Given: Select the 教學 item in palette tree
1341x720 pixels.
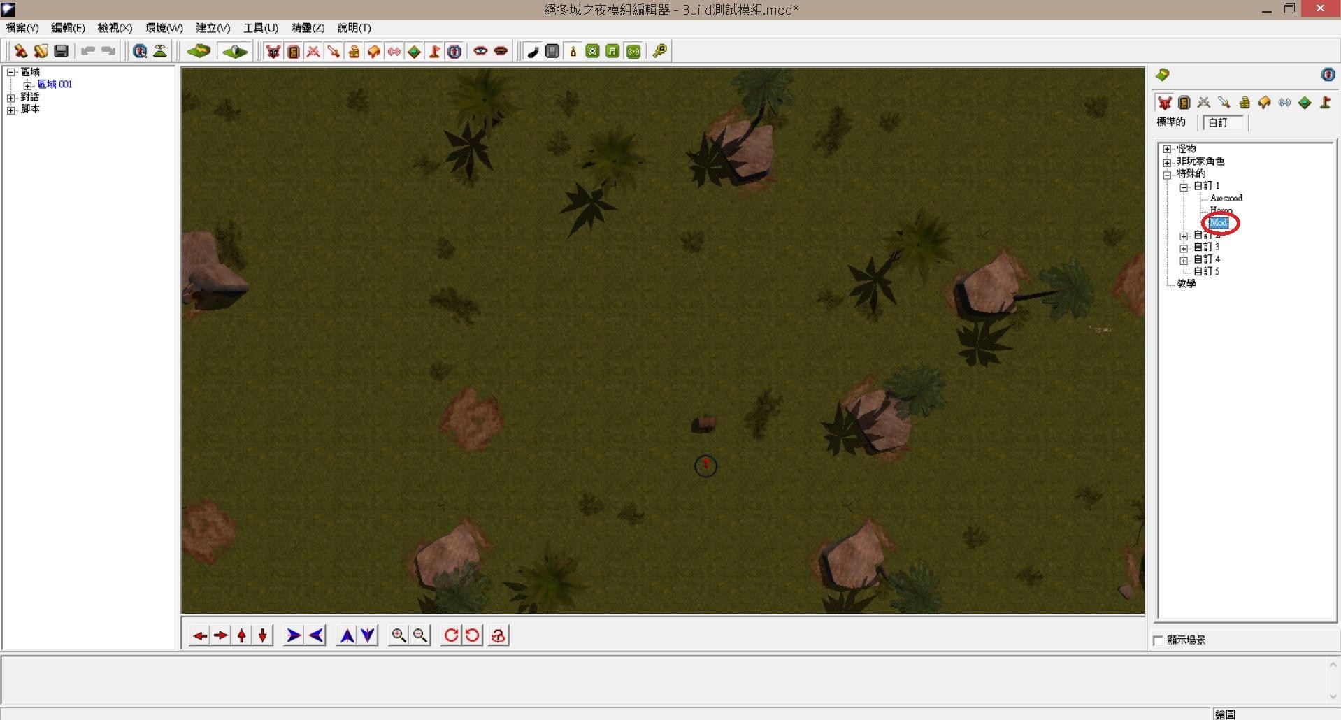Looking at the screenshot, I should (1186, 284).
